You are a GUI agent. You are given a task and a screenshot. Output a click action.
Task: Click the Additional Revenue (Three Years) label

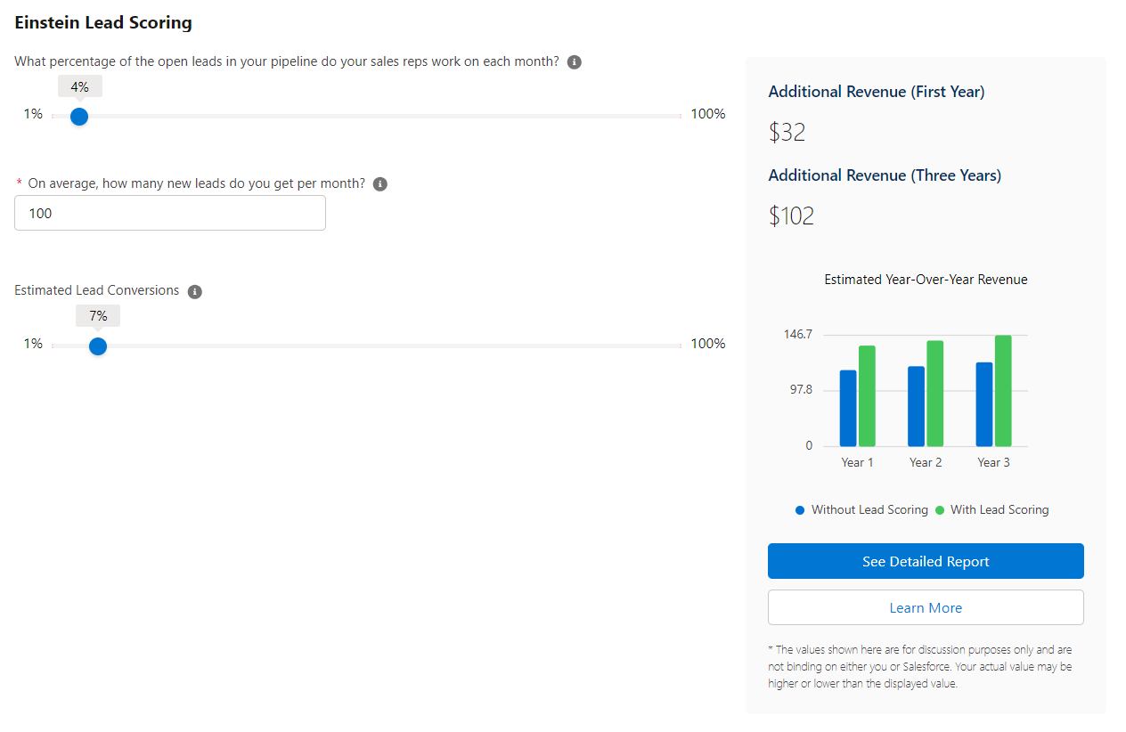point(885,175)
